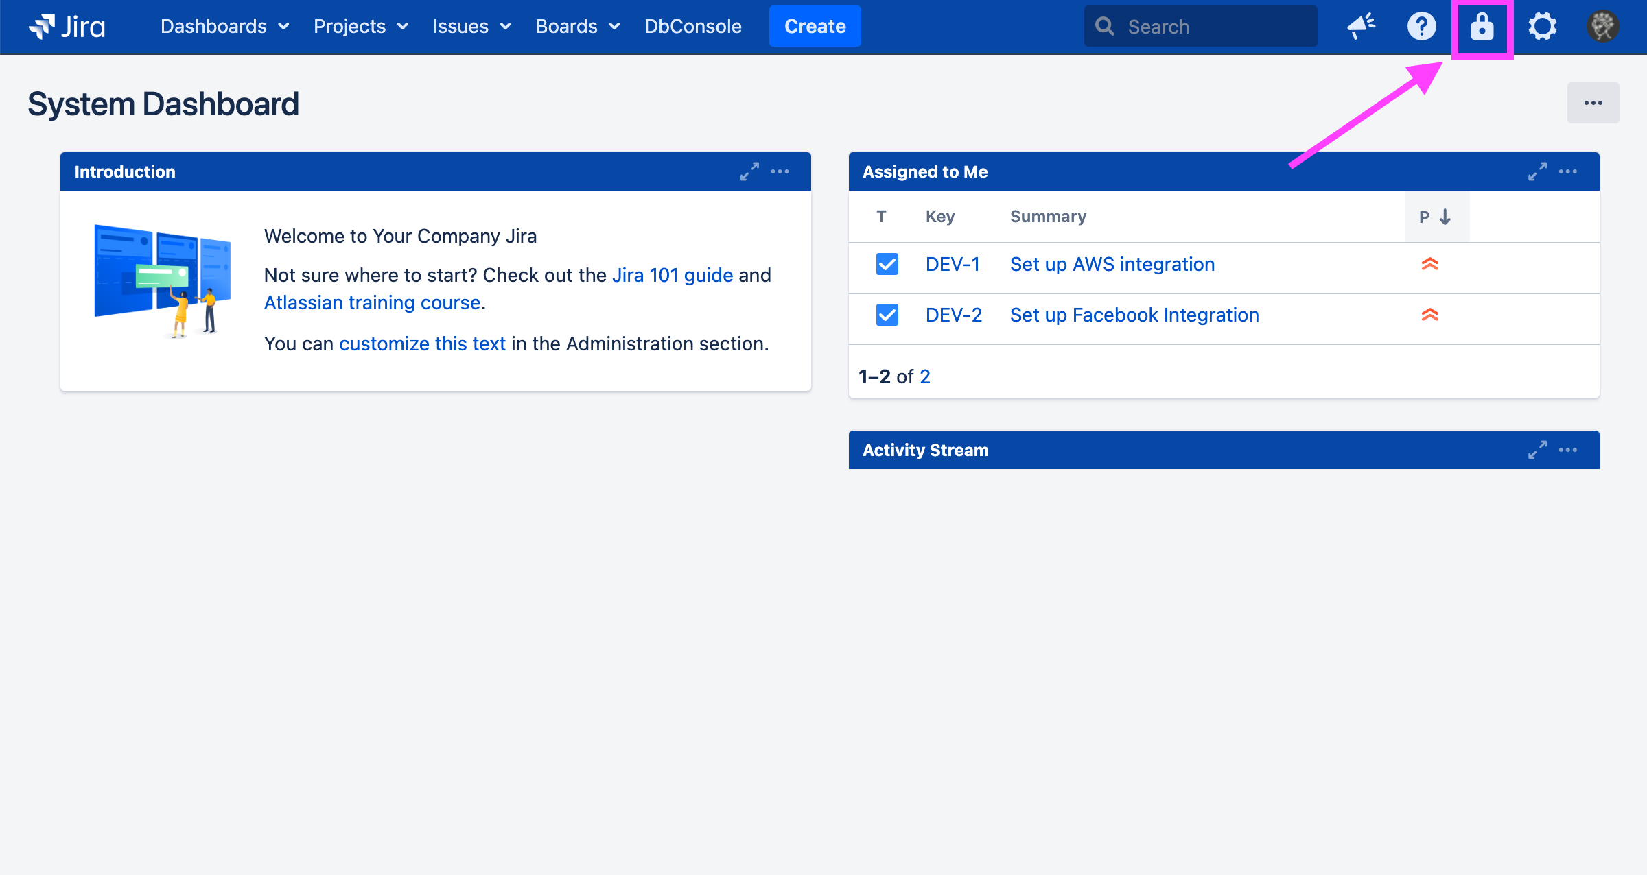Screen dimensions: 1647x875
Task: Click the Jira logo
Action: [67, 27]
